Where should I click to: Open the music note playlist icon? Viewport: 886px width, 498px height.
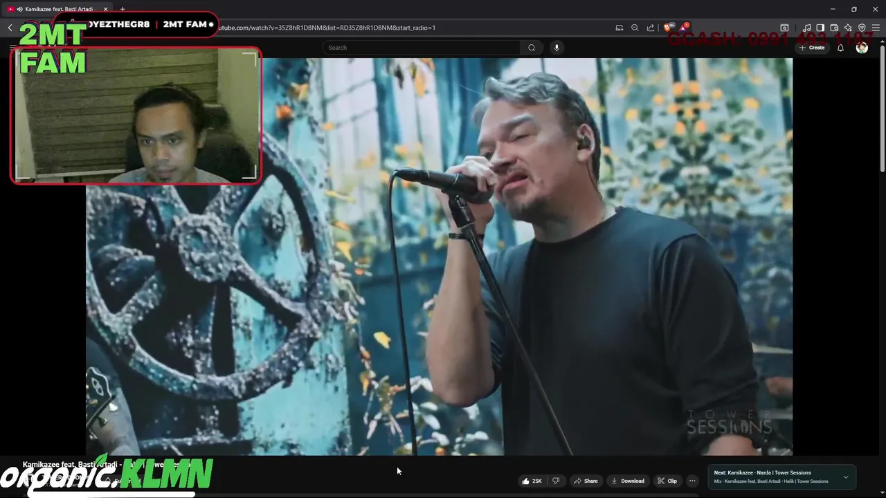point(806,28)
